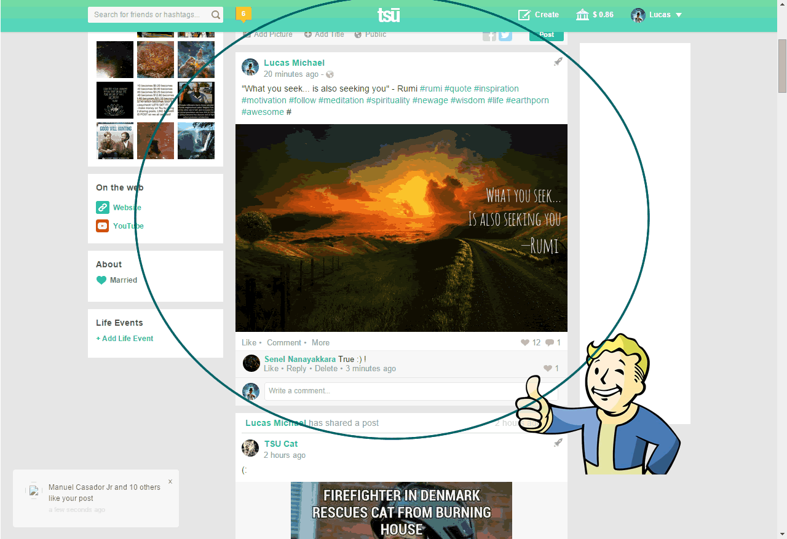Click the green Post button
The width and height of the screenshot is (787, 539).
tap(547, 35)
